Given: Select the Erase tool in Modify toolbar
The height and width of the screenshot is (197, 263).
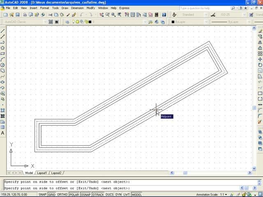Looking at the screenshot, I should 260,31.
